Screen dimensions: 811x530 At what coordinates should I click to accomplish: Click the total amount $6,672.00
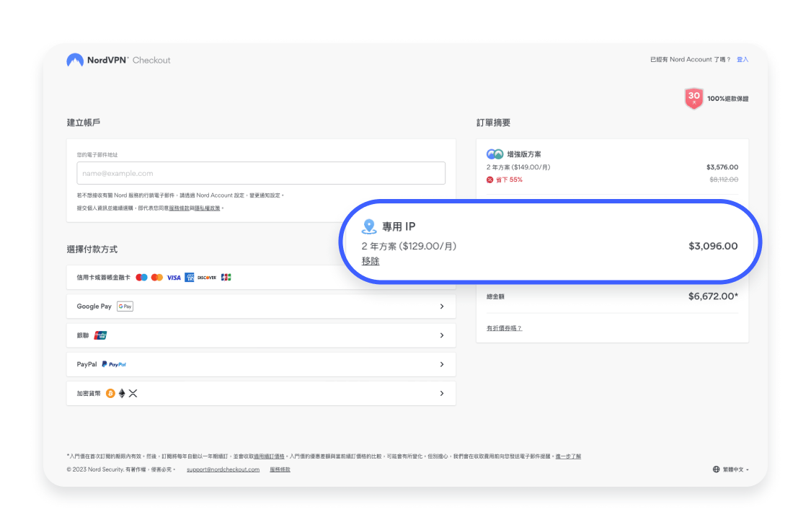[x=713, y=296]
